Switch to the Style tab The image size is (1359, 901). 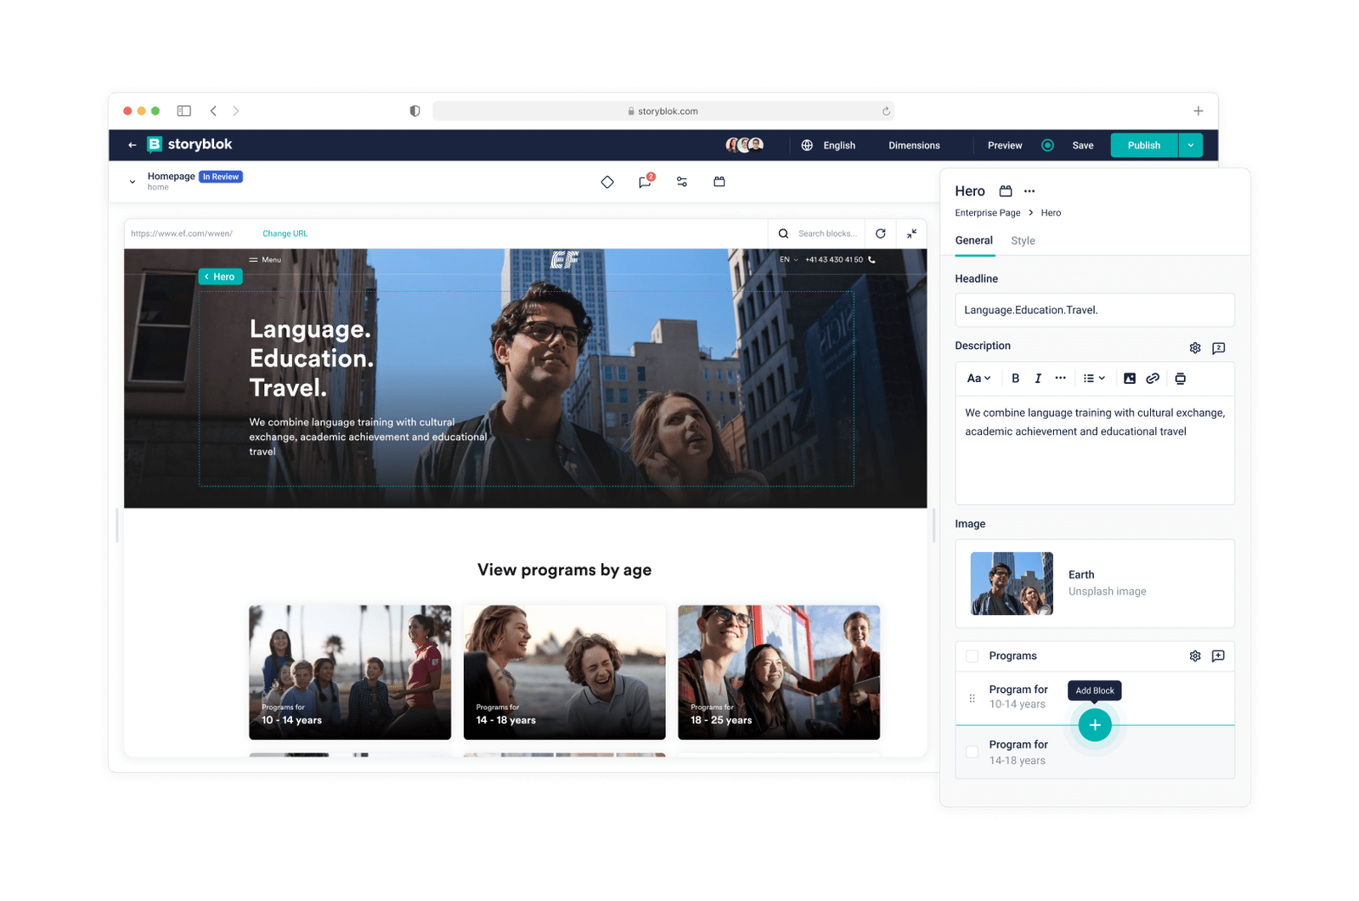pos(1023,241)
